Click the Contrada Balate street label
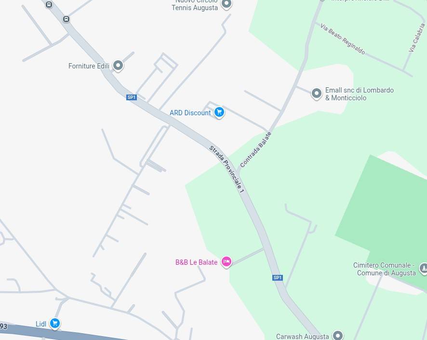427x340 pixels. 256,150
